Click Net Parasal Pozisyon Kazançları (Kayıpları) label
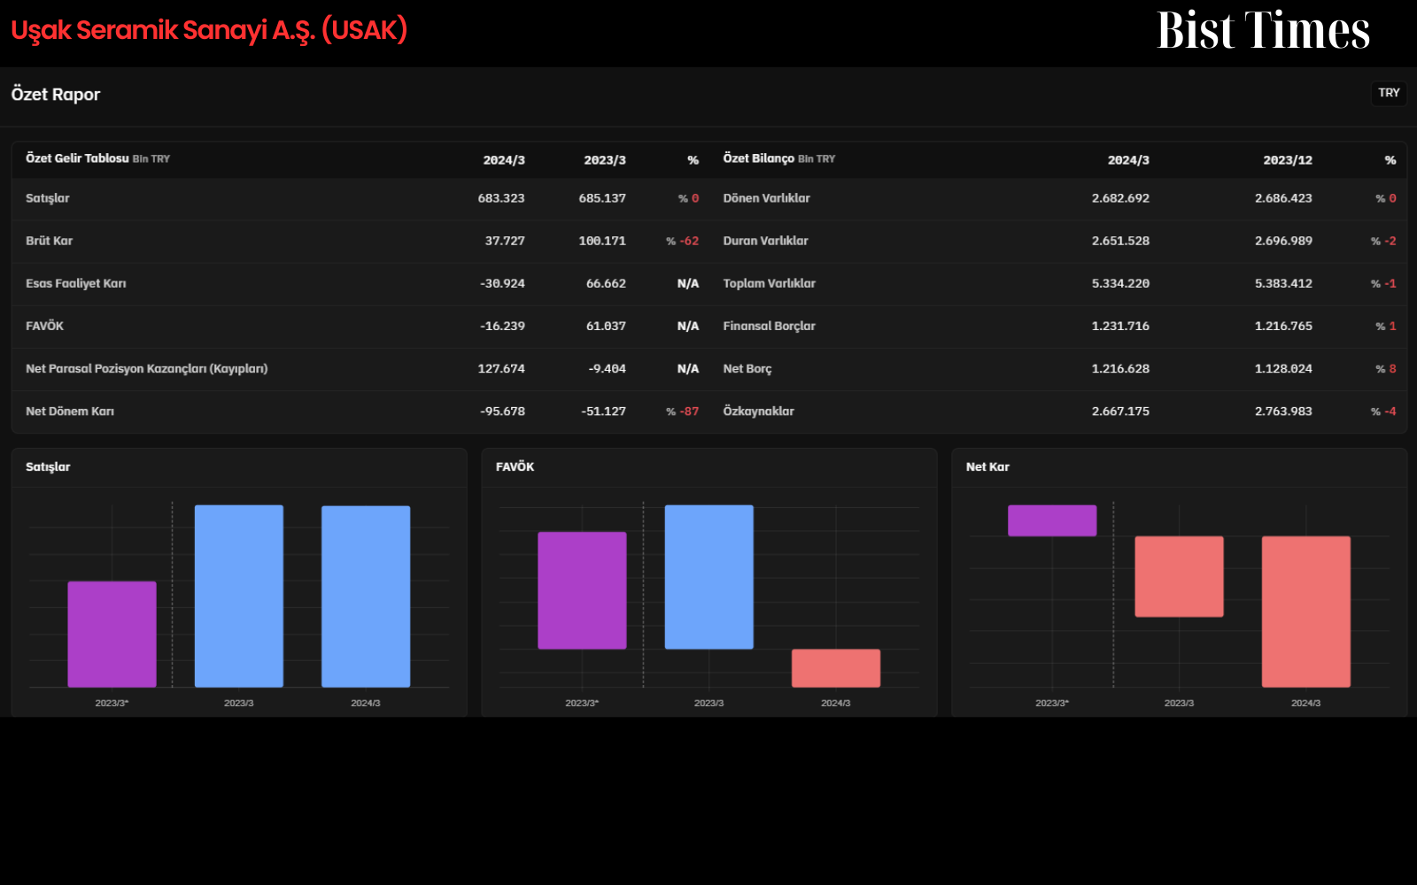Screen dimensions: 1417x885 147,368
